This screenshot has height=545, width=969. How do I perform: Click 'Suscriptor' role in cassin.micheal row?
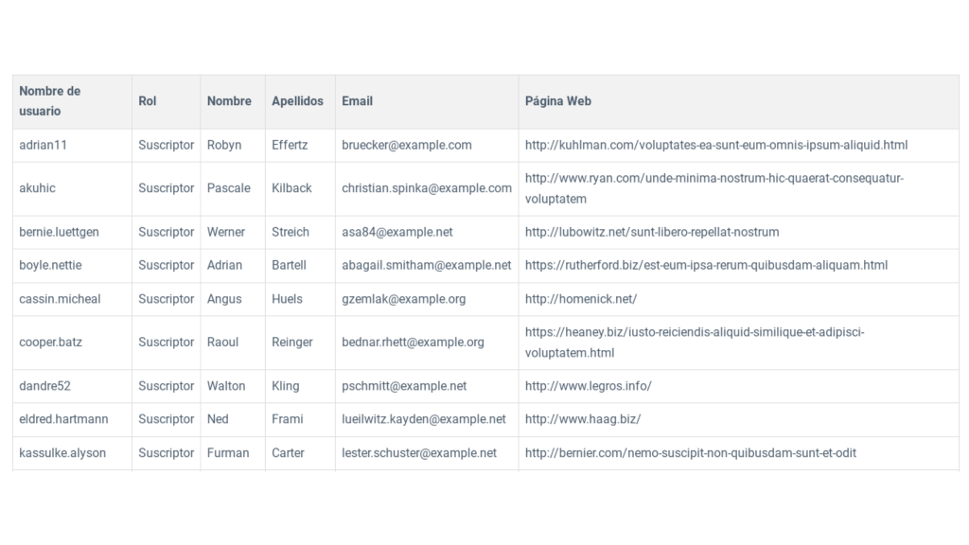click(x=167, y=299)
